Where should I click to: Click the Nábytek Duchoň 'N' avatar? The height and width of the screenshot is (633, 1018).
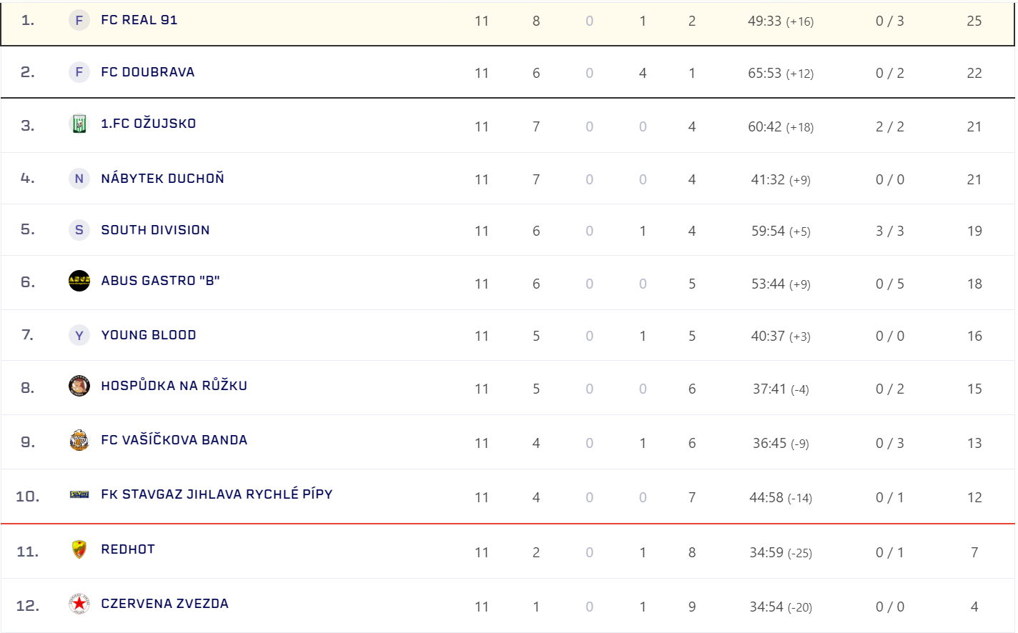[79, 179]
